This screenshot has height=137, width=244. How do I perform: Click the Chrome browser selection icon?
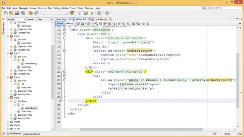coord(72,13)
